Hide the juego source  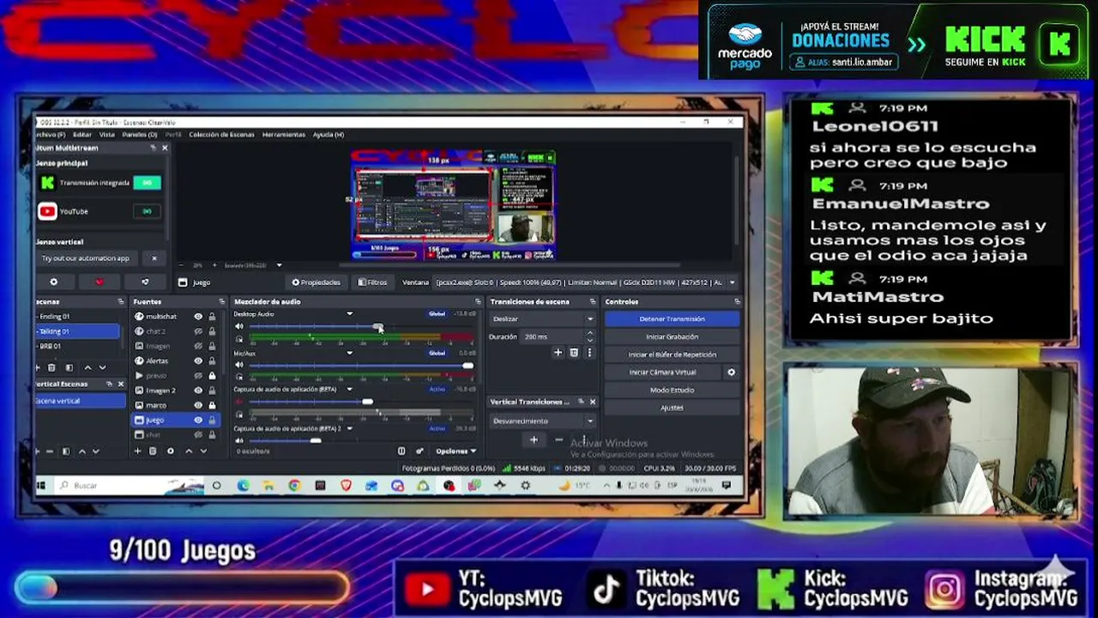[x=198, y=420]
